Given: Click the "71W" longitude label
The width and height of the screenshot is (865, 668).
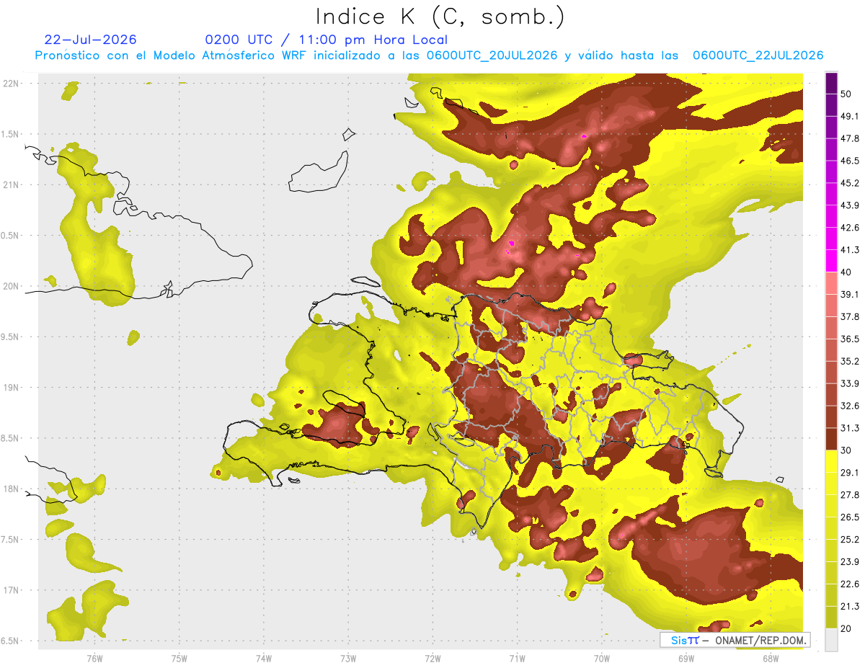Looking at the screenshot, I should pyautogui.click(x=517, y=658).
